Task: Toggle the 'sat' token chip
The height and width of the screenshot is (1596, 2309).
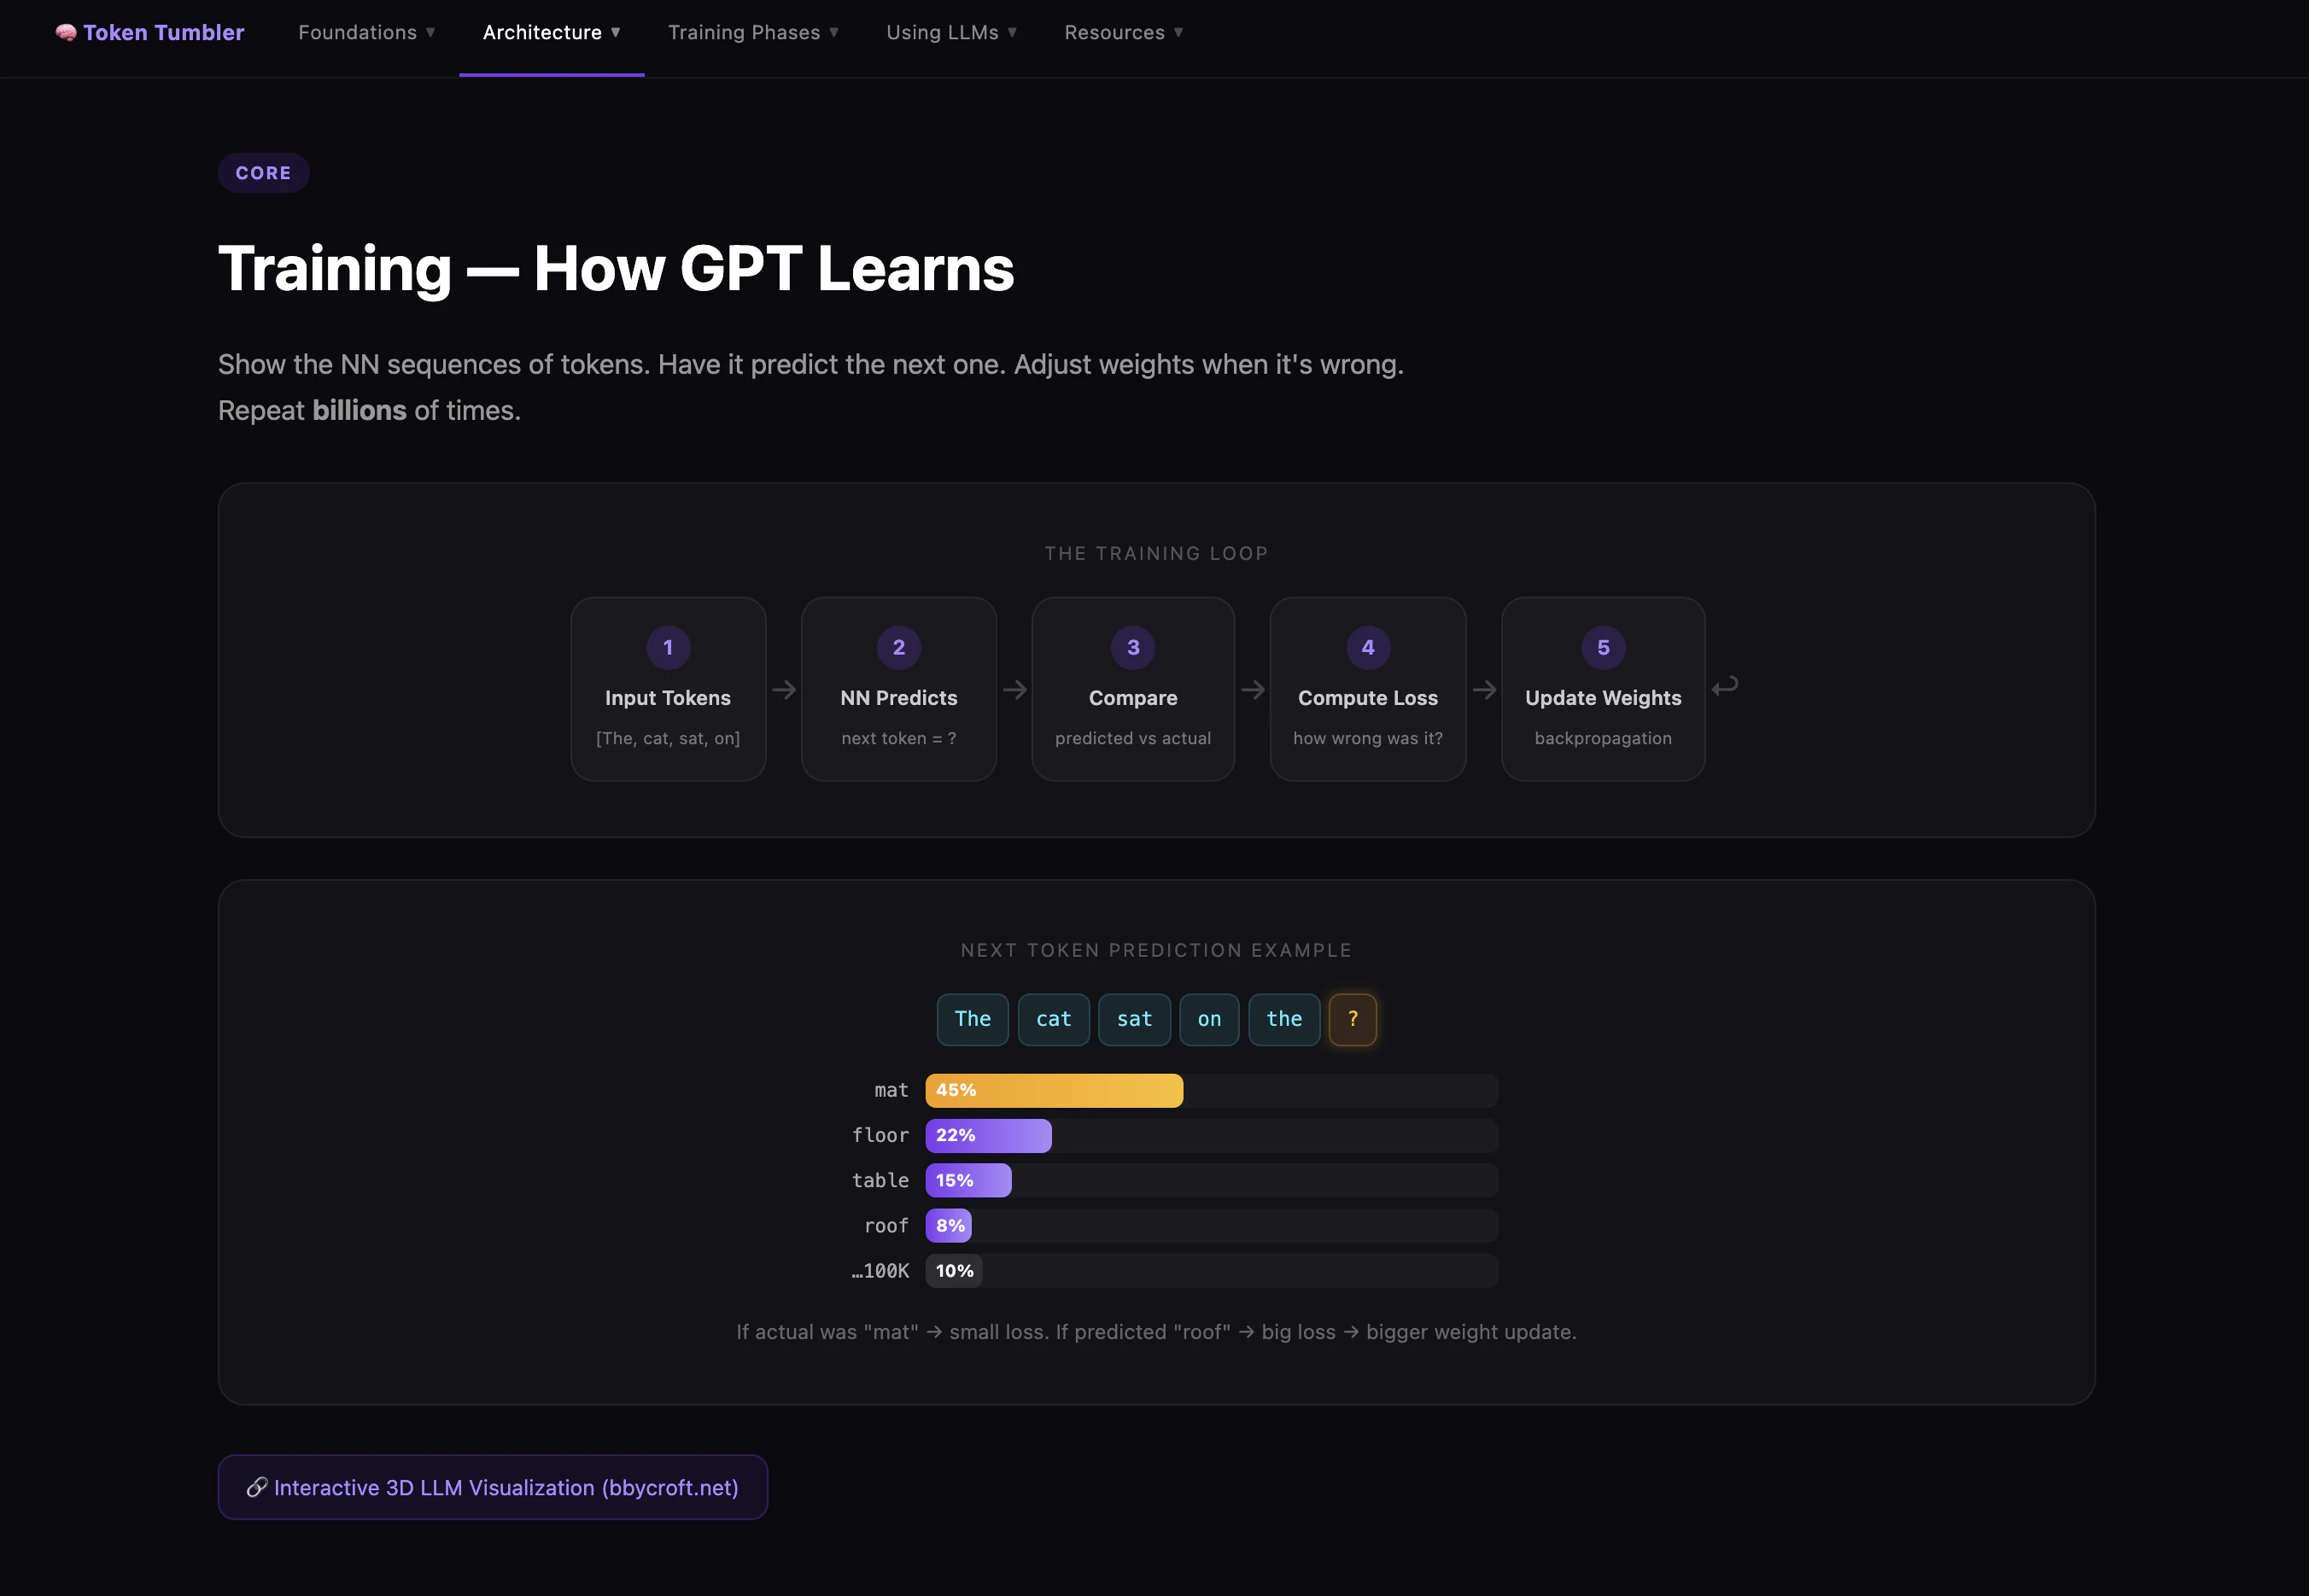Action: tap(1135, 1019)
